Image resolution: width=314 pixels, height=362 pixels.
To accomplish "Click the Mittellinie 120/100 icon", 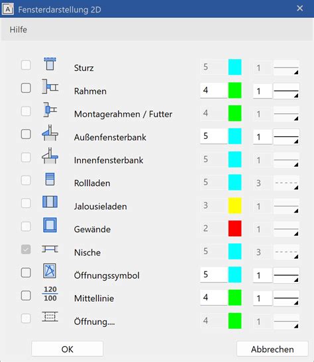I will click(x=50, y=294).
